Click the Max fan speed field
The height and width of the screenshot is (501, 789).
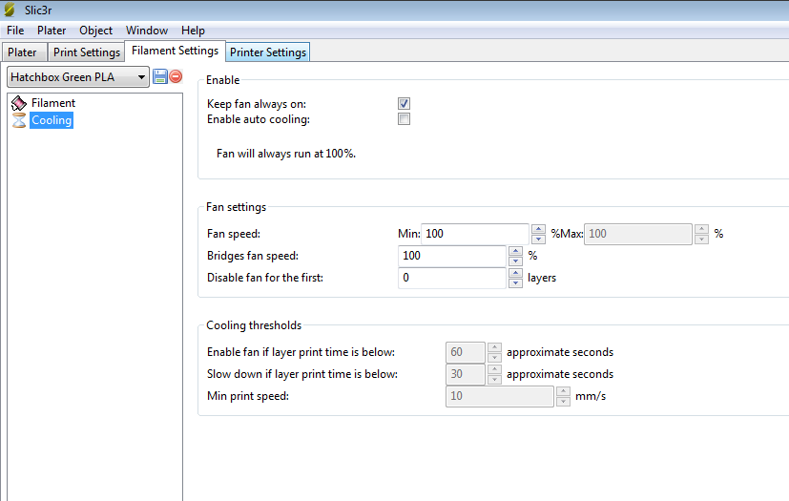pos(638,234)
